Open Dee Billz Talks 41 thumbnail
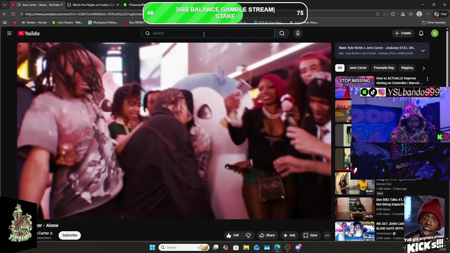450x253 pixels. coord(355,208)
